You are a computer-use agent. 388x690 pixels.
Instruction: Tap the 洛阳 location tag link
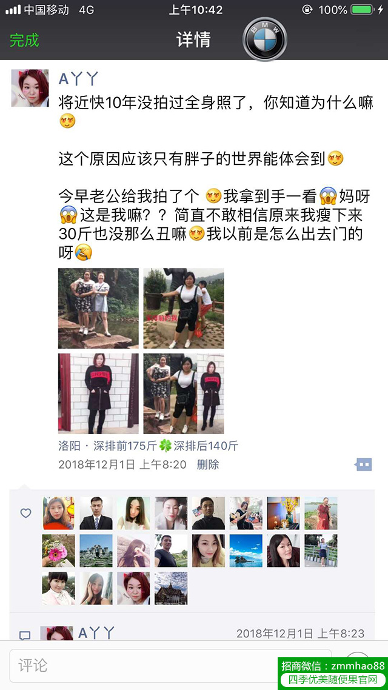tap(70, 446)
